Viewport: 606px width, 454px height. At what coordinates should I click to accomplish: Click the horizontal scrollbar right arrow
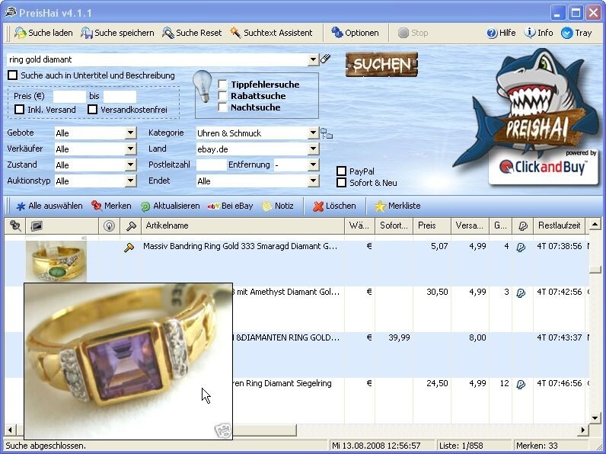(x=583, y=430)
